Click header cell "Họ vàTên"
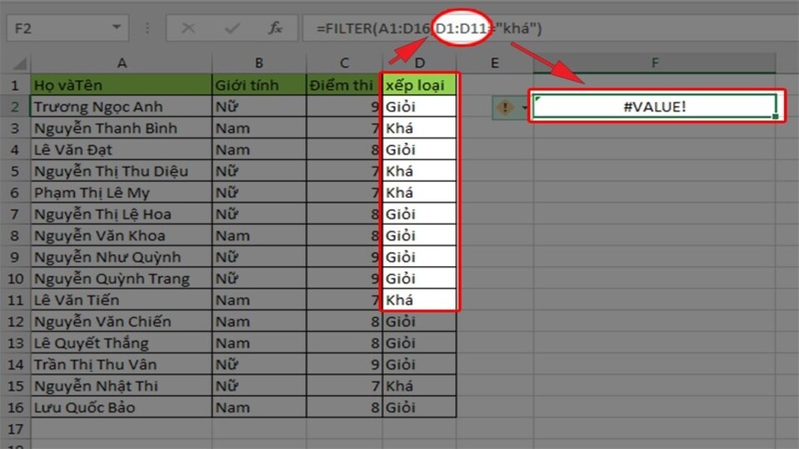This screenshot has height=449, width=799. point(122,85)
